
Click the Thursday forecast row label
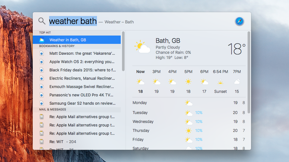(x=141, y=130)
